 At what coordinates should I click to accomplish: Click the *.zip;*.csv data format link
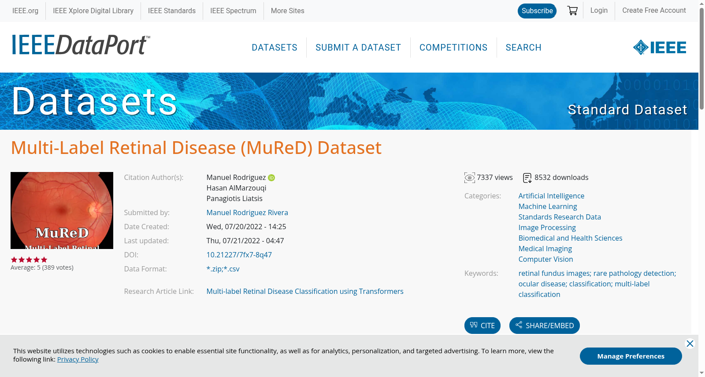coord(223,269)
